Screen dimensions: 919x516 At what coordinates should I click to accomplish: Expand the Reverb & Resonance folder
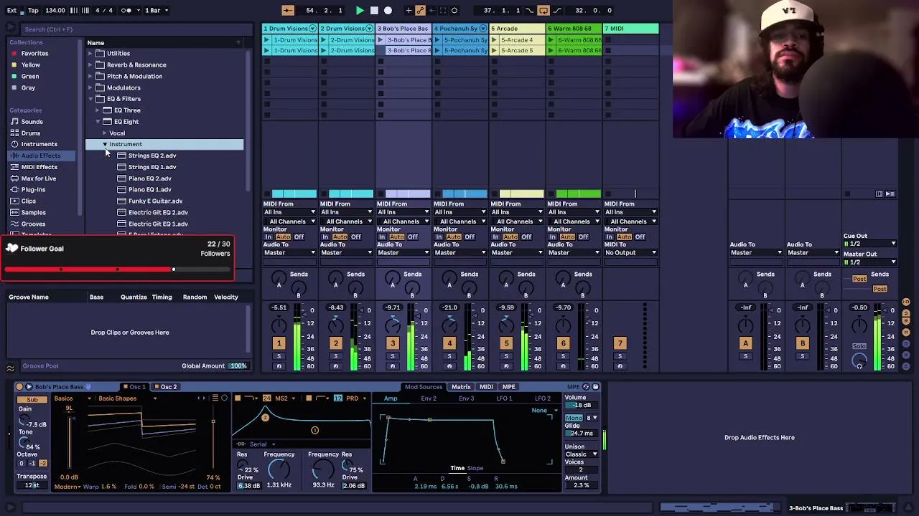pyautogui.click(x=90, y=64)
